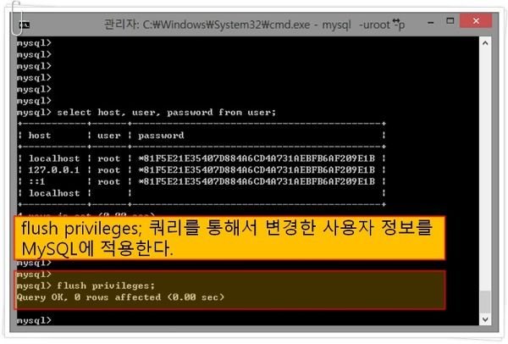Maximize the command prompt window

[x=450, y=21]
